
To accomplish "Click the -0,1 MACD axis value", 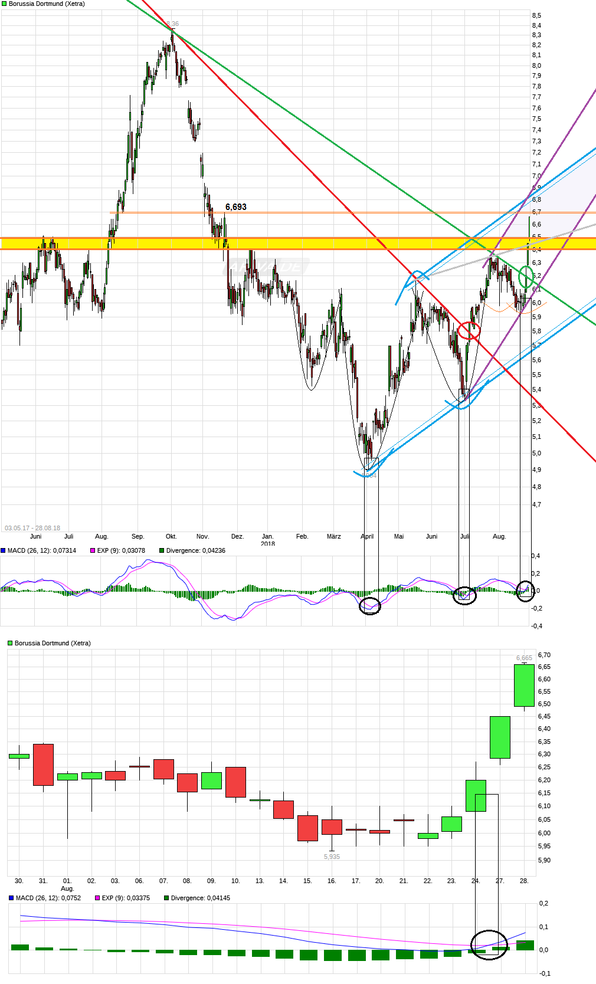I will pyautogui.click(x=545, y=973).
